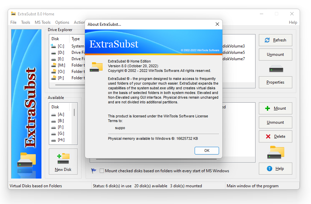This screenshot has height=204, width=311.
Task: Open the File menu
Action: coord(13,22)
